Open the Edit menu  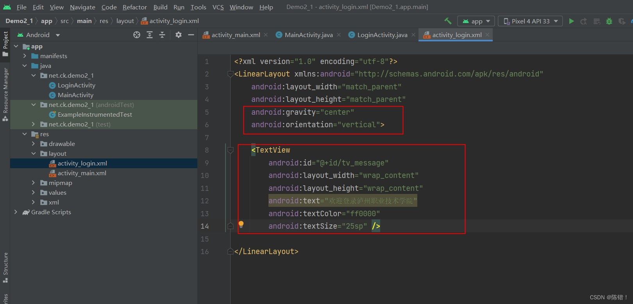click(38, 7)
